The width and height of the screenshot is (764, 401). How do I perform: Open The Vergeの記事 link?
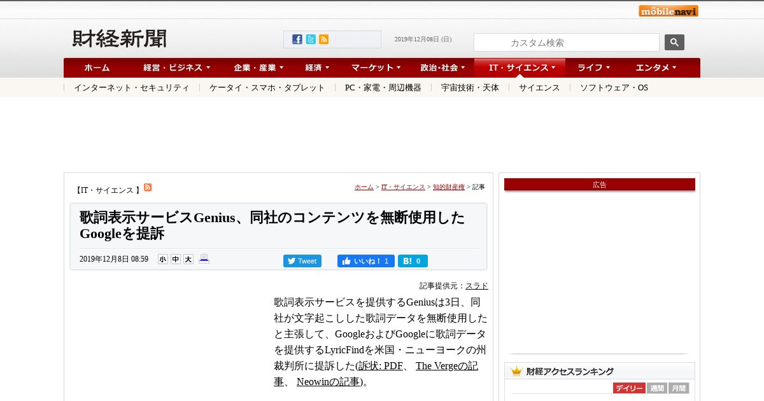pos(447,366)
